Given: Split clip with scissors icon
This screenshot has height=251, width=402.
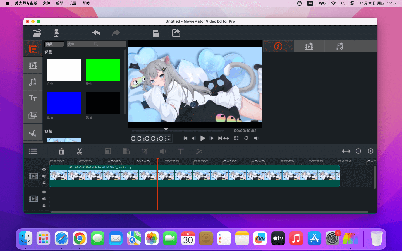Looking at the screenshot, I should point(80,151).
